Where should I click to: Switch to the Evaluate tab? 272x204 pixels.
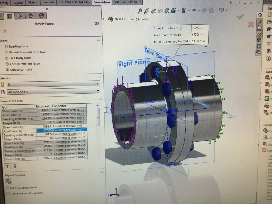tap(48, 2)
